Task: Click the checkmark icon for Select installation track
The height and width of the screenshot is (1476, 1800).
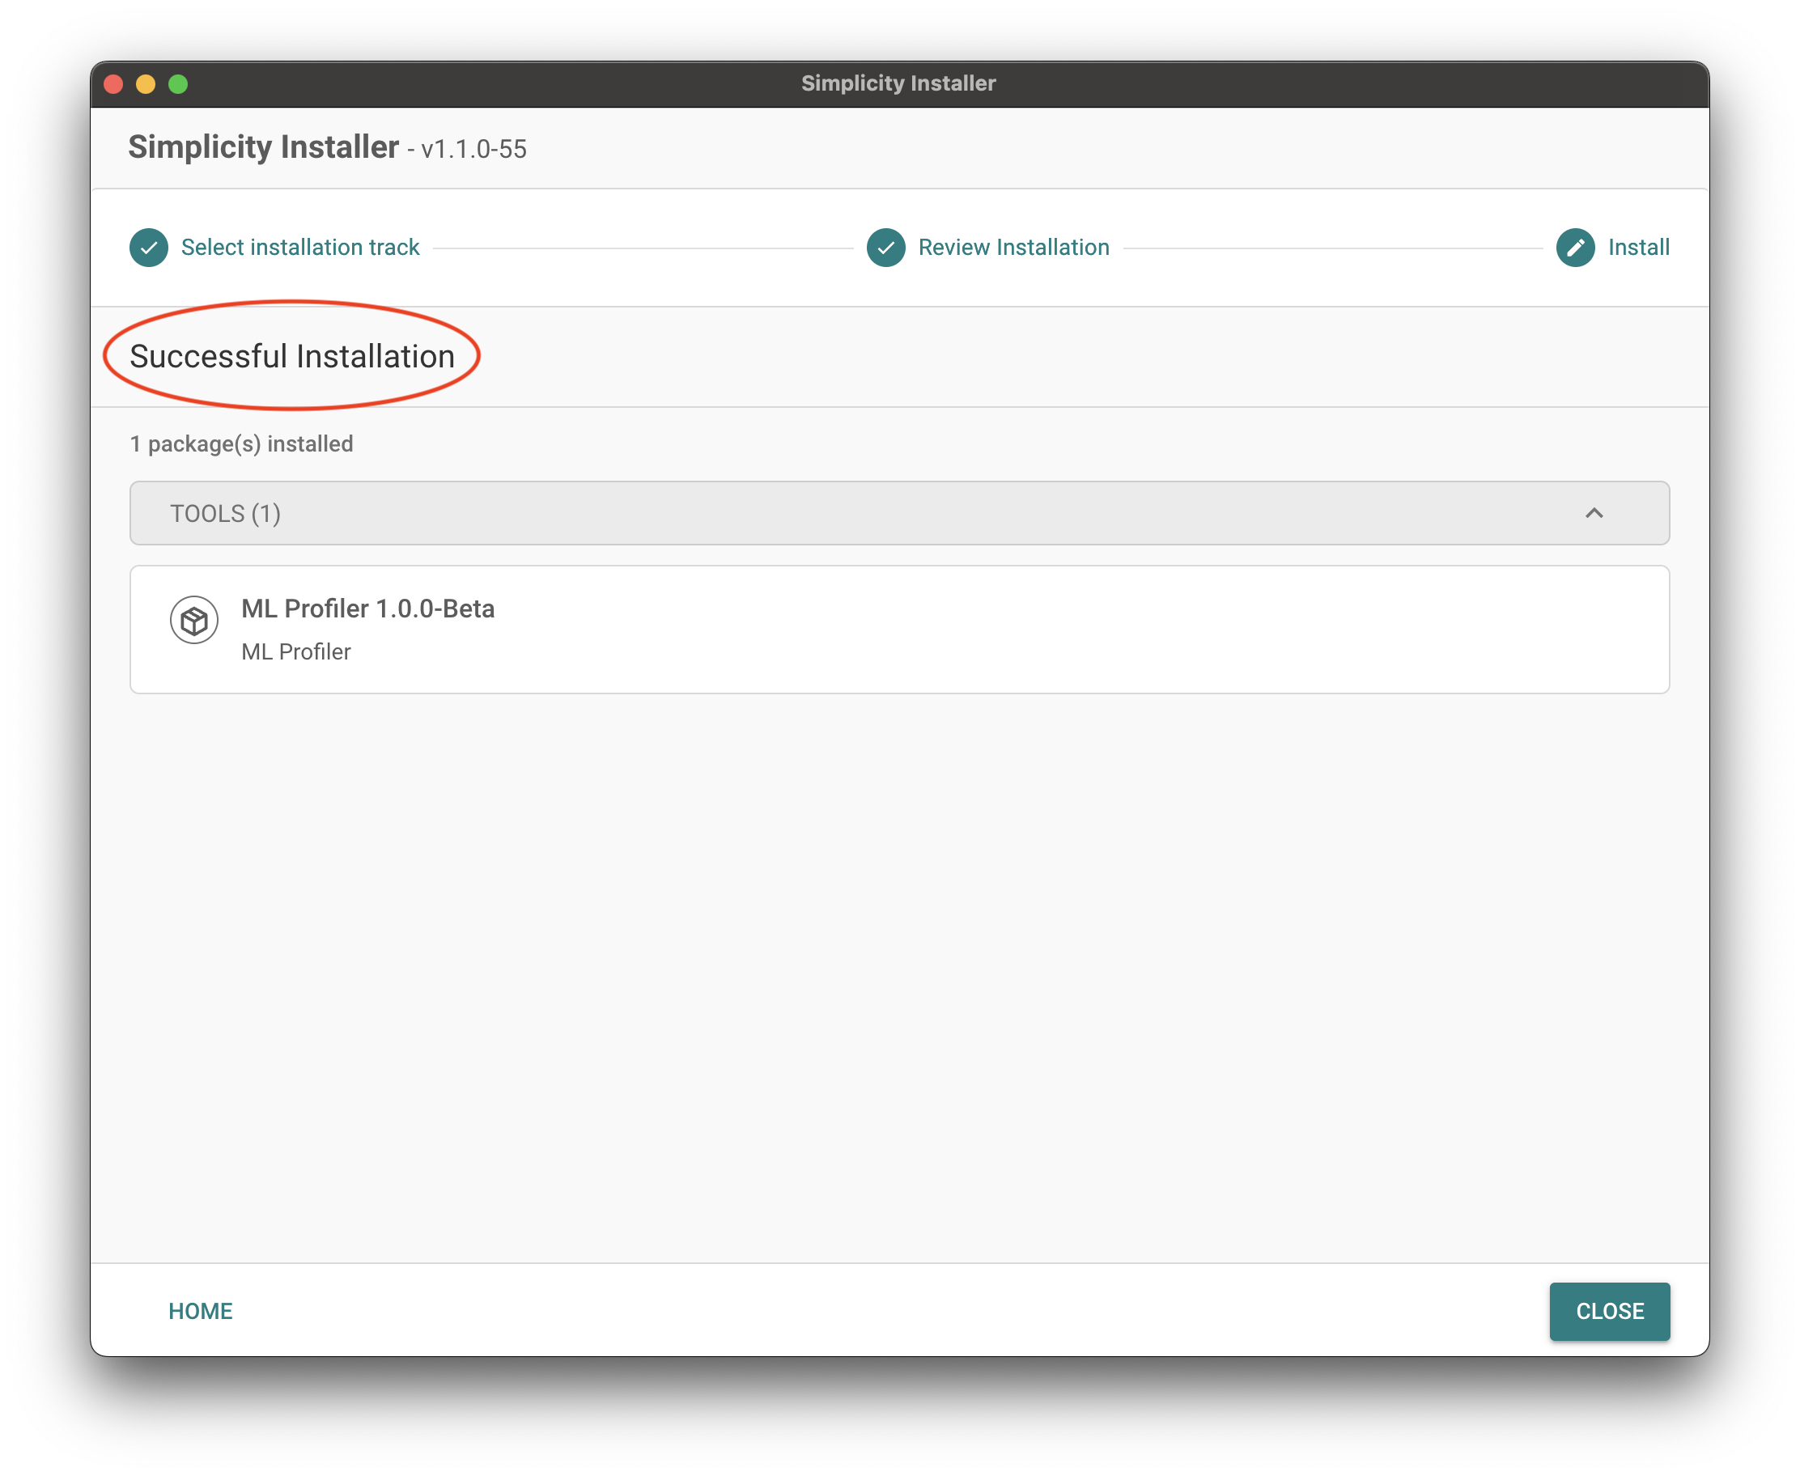Action: 149,247
